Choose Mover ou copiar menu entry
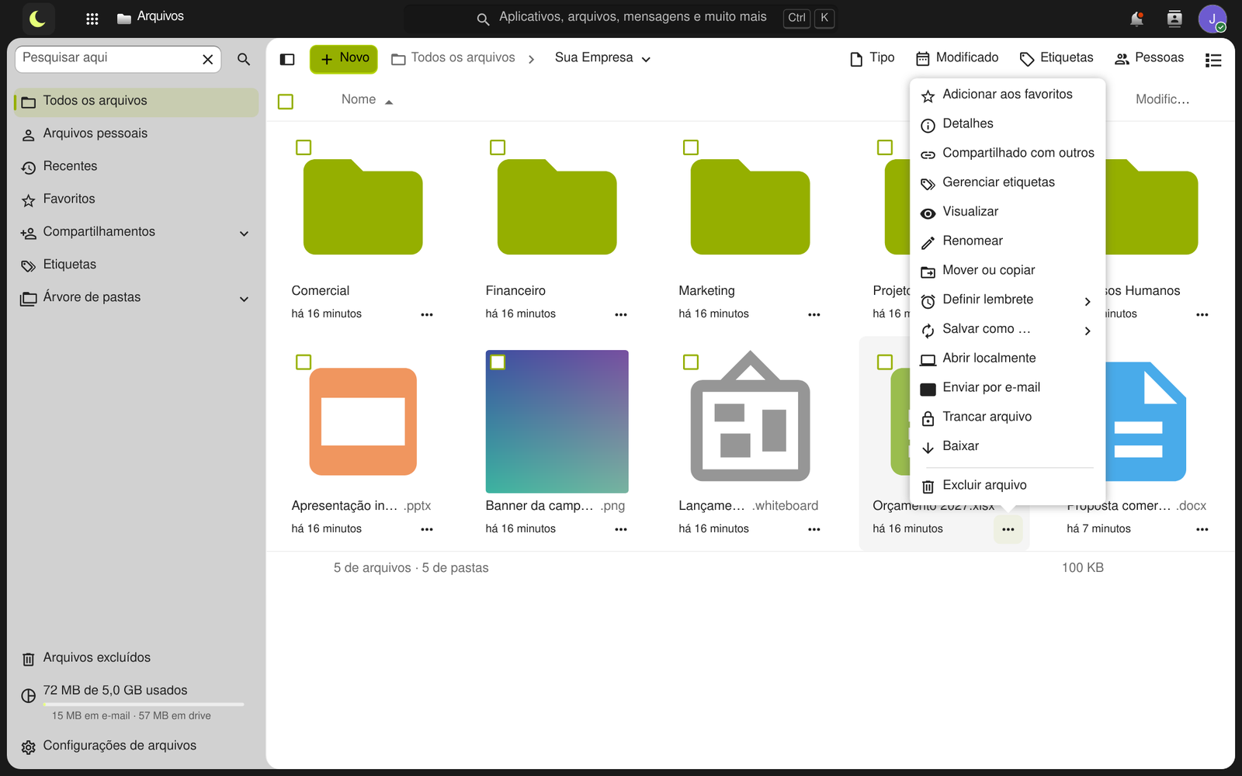This screenshot has width=1242, height=776. [1008, 271]
